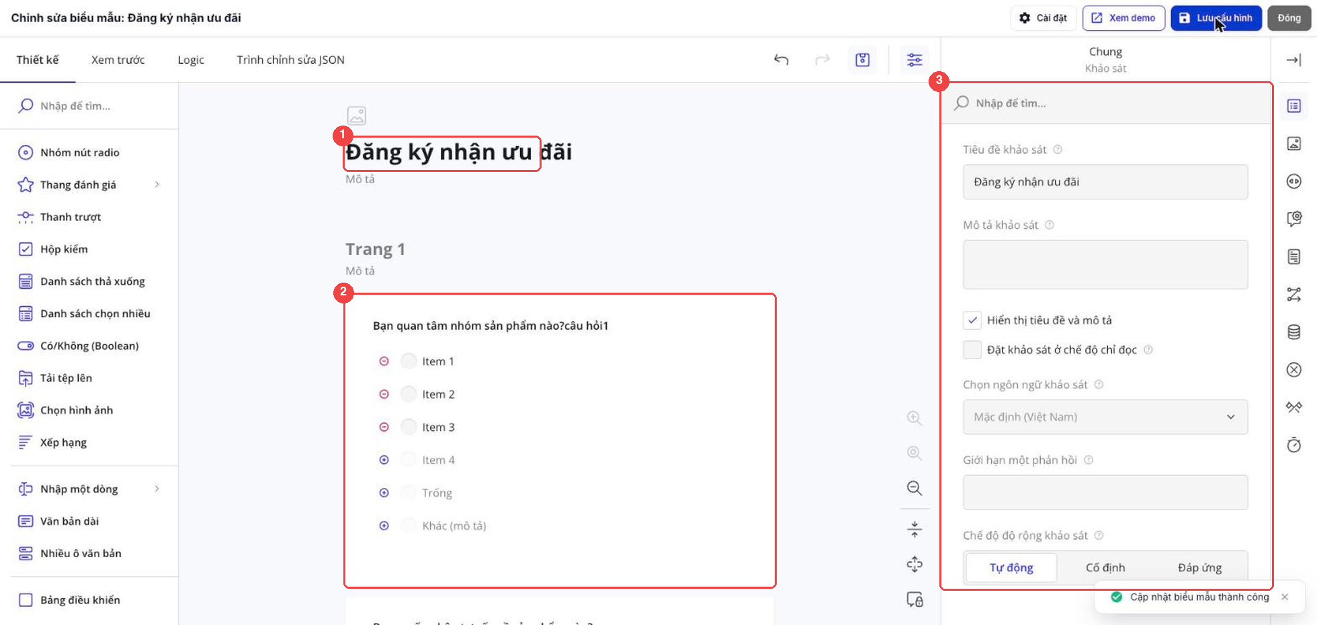Toggle 'Hiển thị tiêu đề và mô tả' checkbox
Screen dimensions: 1317x625
(x=972, y=320)
